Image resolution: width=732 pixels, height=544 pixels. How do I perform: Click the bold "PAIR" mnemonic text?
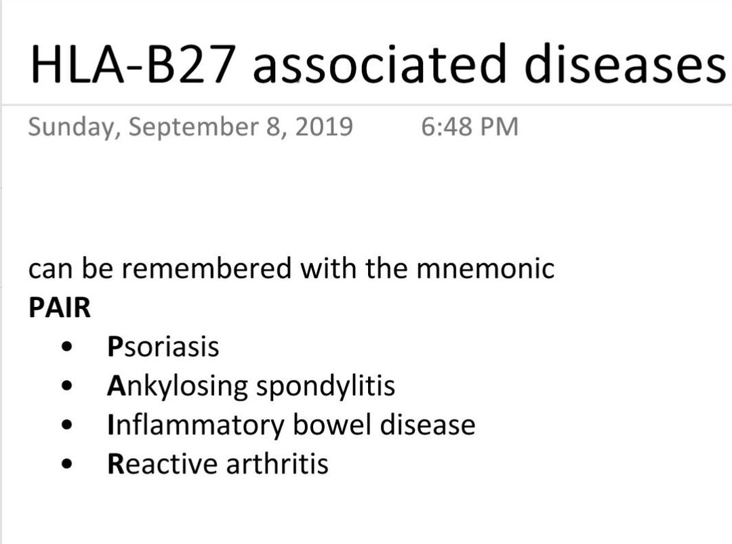point(60,308)
